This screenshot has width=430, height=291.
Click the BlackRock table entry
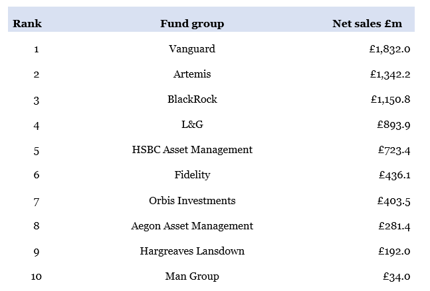click(x=192, y=99)
